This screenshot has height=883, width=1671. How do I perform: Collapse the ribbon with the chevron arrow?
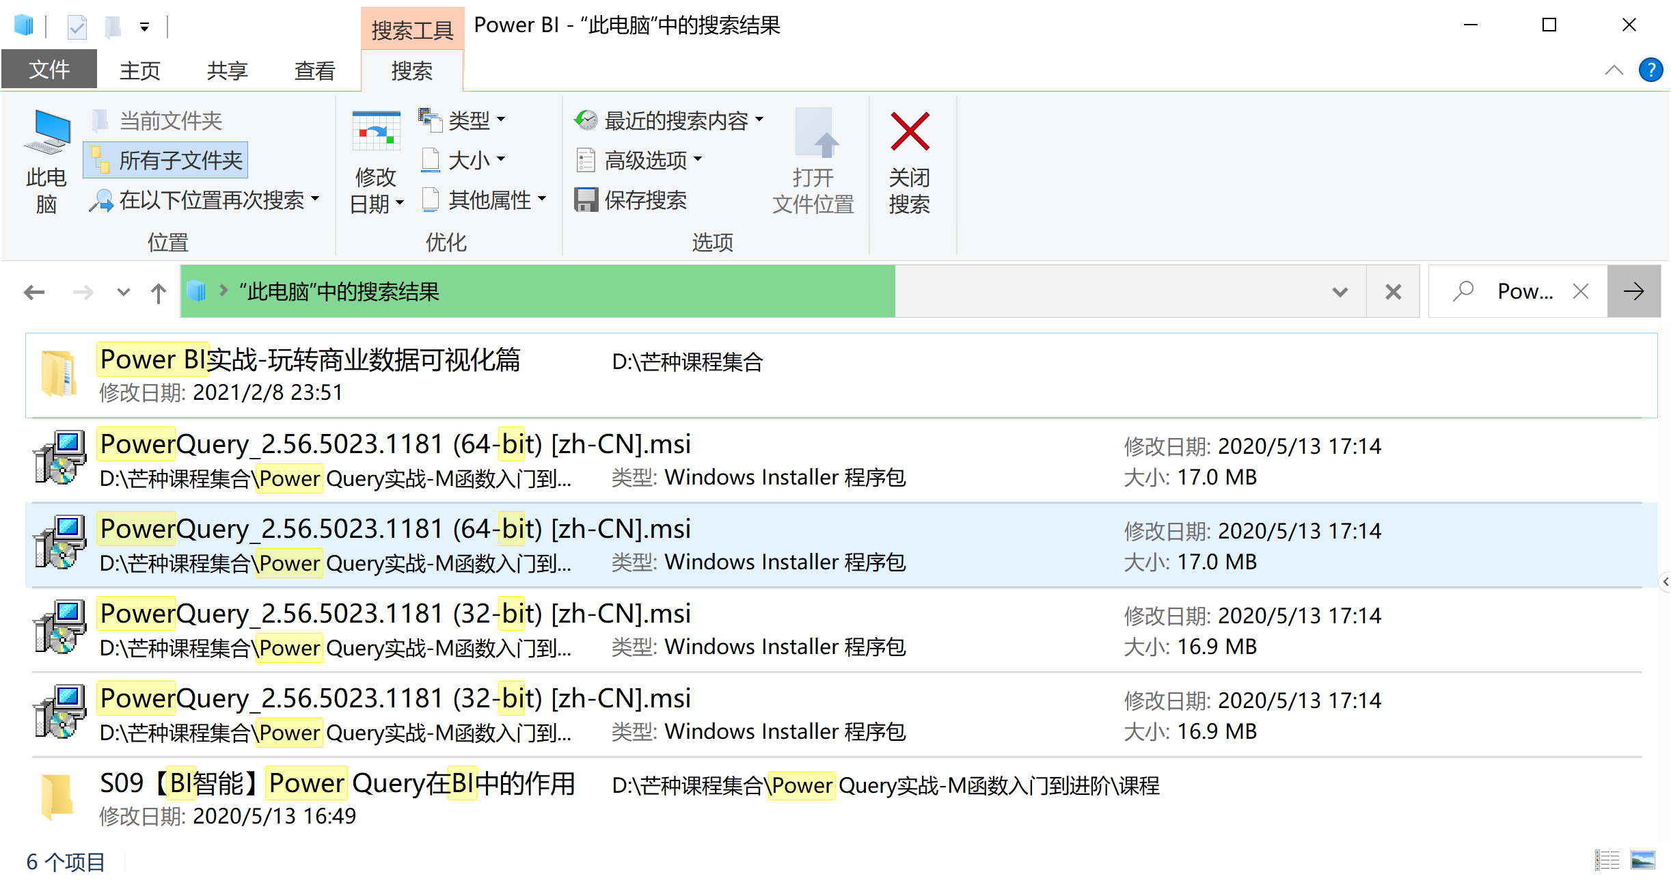pyautogui.click(x=1614, y=70)
